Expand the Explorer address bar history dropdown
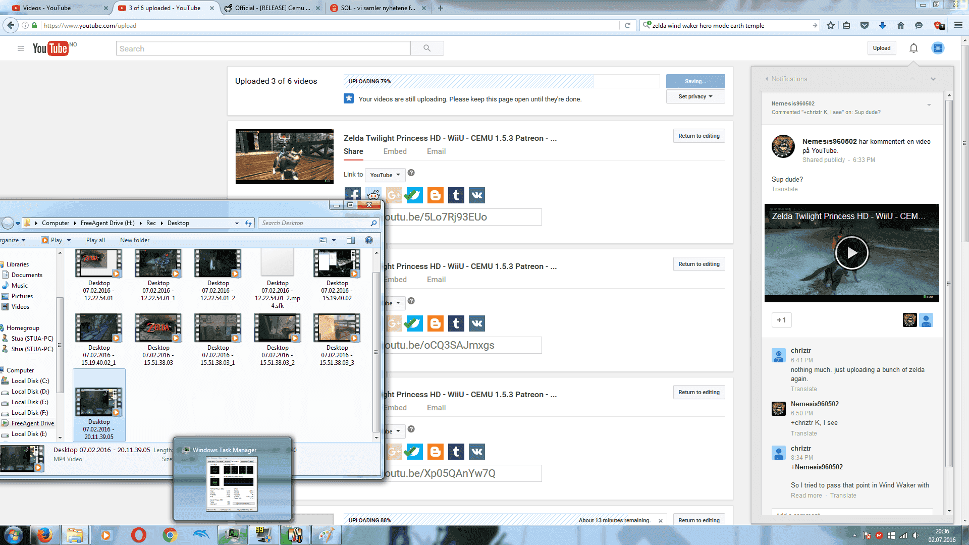Viewport: 969px width, 545px height. [237, 223]
